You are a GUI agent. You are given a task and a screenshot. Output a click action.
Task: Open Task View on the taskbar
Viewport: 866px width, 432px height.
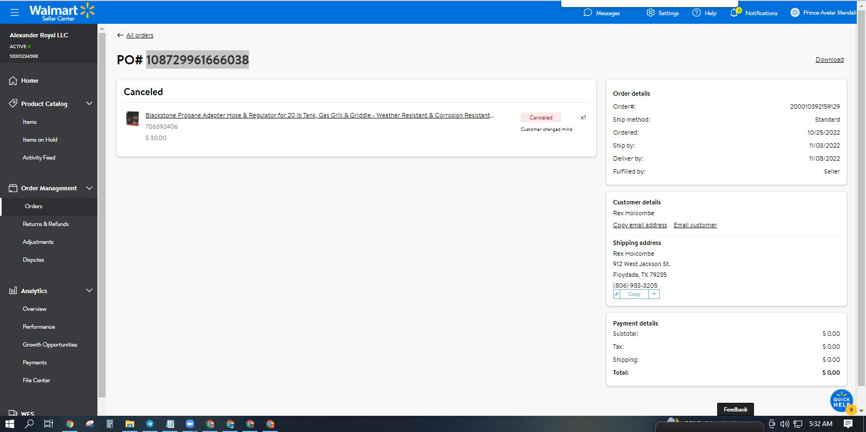[x=49, y=424]
